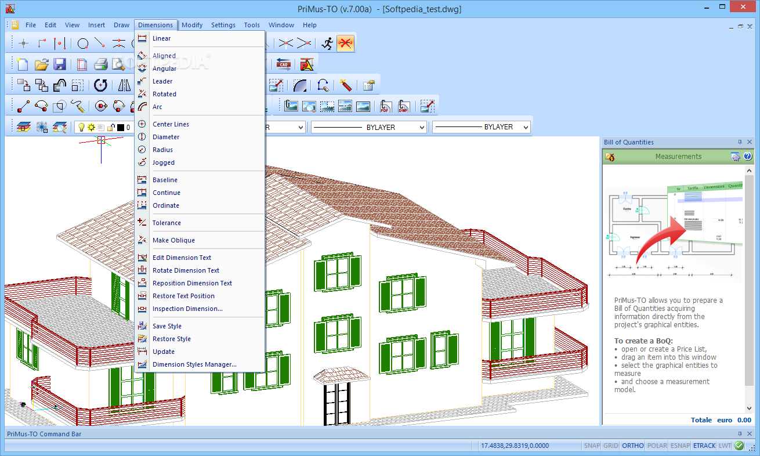The width and height of the screenshot is (760, 456).
Task: Click the Print icon
Action: pyautogui.click(x=100, y=64)
